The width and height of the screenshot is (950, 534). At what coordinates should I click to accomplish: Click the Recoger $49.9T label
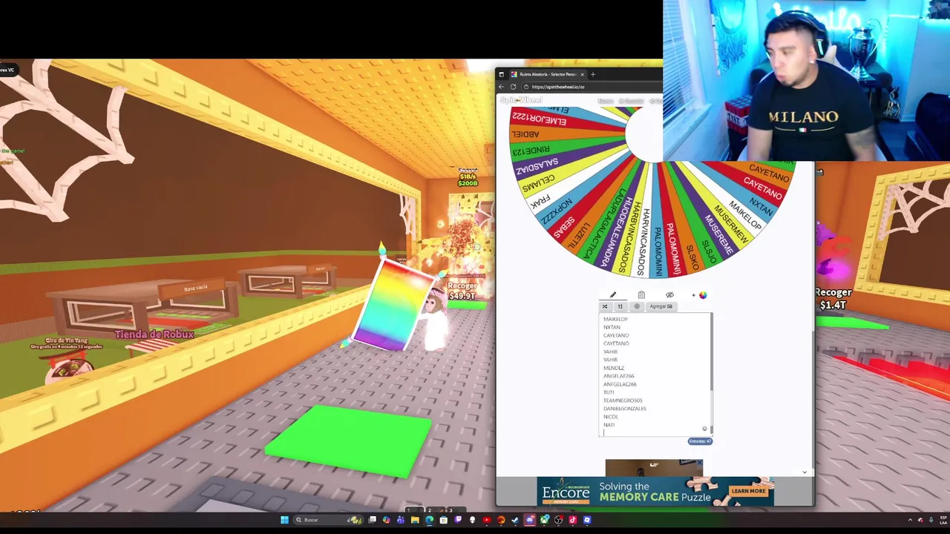pyautogui.click(x=462, y=291)
